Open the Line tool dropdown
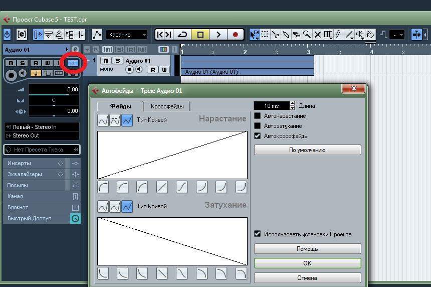Screen dimensions: 431x287 tap(352, 38)
